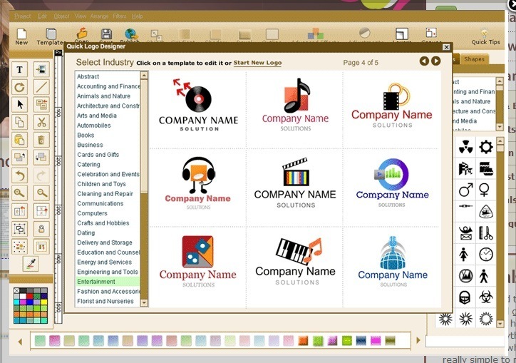The height and width of the screenshot is (363, 516).
Task: Open the Filters menu
Action: (x=120, y=16)
